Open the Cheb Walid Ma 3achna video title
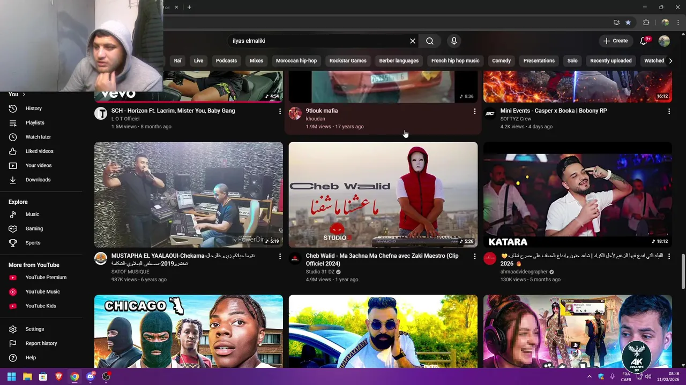 tap(382, 259)
